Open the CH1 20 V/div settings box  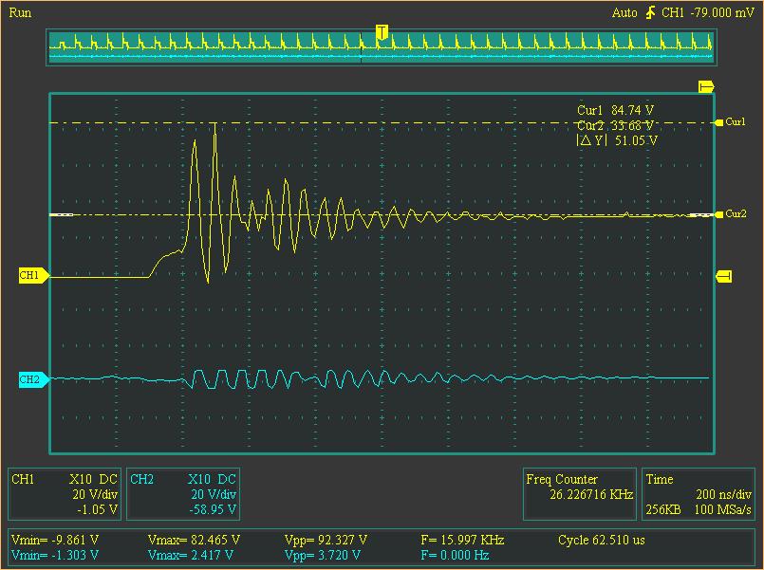tap(65, 494)
